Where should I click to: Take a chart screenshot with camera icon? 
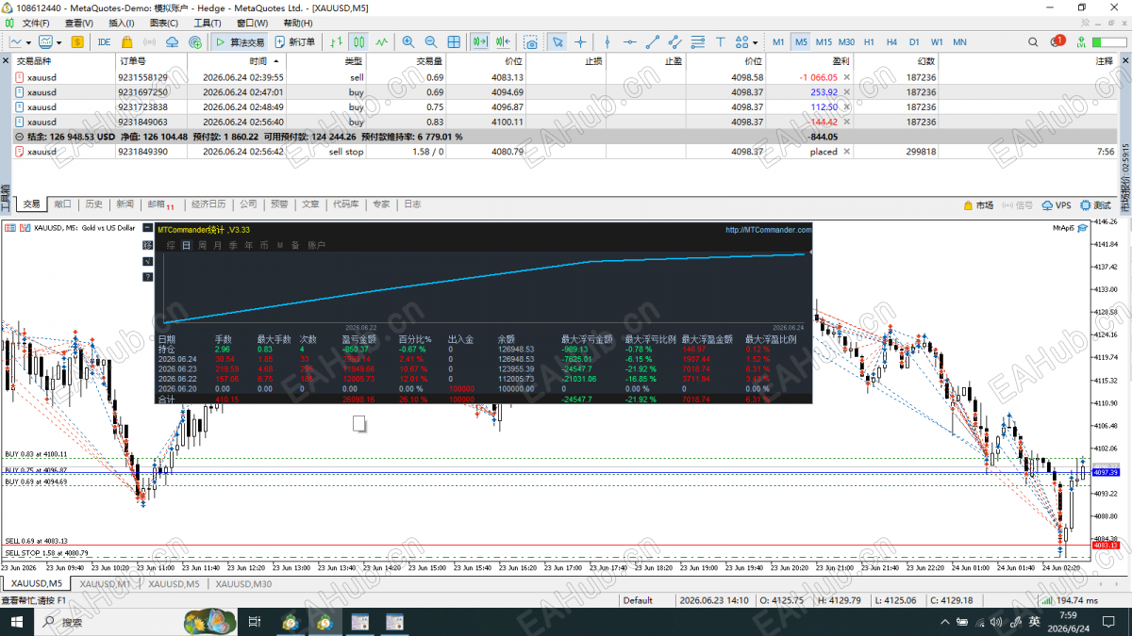coord(531,41)
